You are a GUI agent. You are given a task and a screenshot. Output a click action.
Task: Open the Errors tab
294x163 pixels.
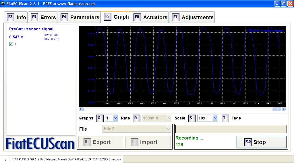click(48, 17)
